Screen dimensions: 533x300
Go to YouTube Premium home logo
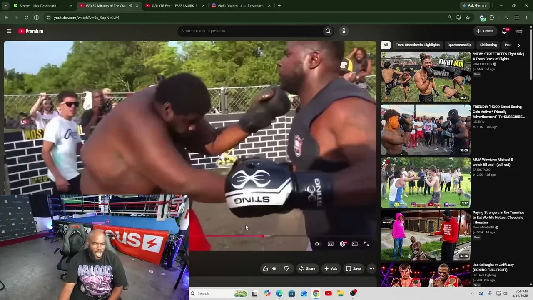(x=31, y=31)
